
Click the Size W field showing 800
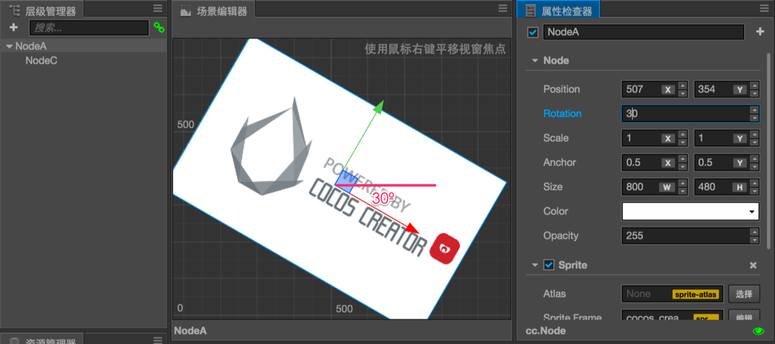(649, 187)
